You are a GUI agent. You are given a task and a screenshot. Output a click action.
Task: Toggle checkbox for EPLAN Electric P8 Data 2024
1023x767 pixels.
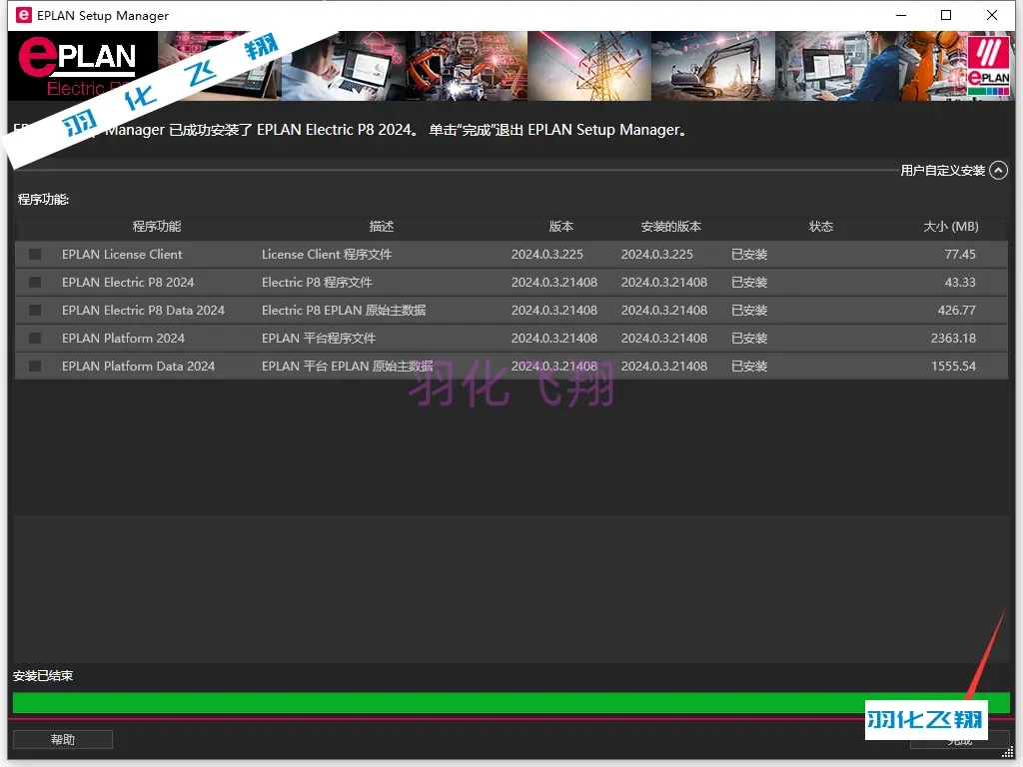point(35,311)
